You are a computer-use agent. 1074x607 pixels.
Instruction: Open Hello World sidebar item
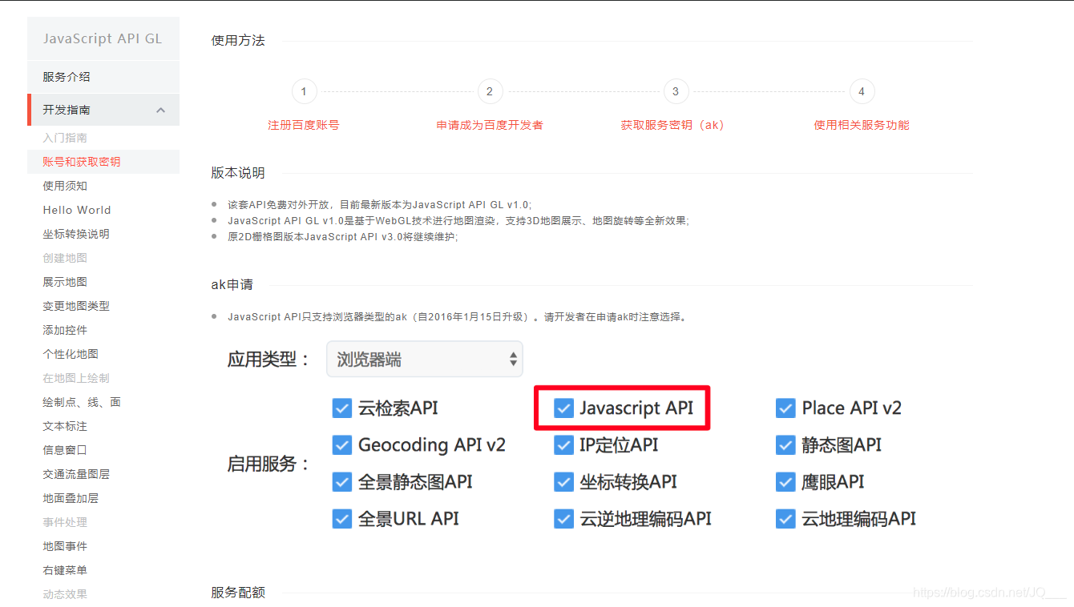point(77,210)
